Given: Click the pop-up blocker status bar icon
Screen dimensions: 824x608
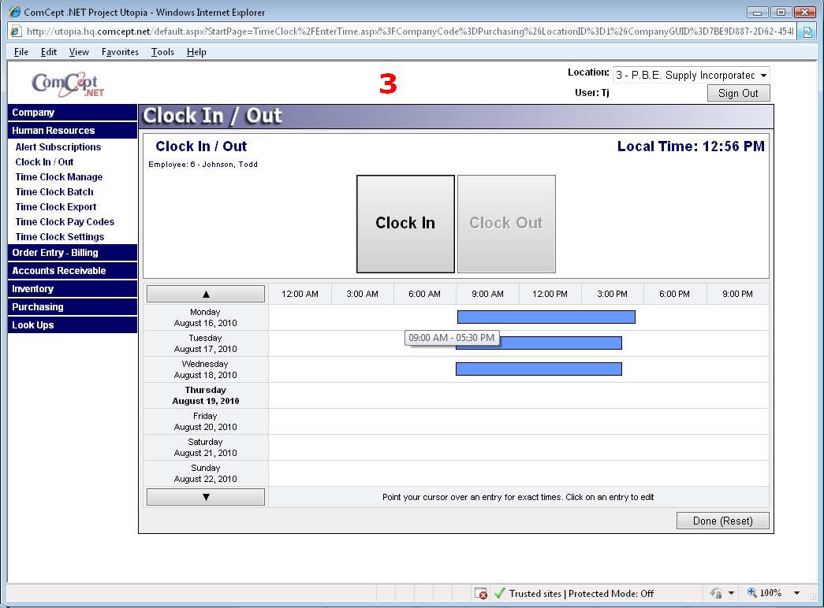Looking at the screenshot, I should coord(481,594).
